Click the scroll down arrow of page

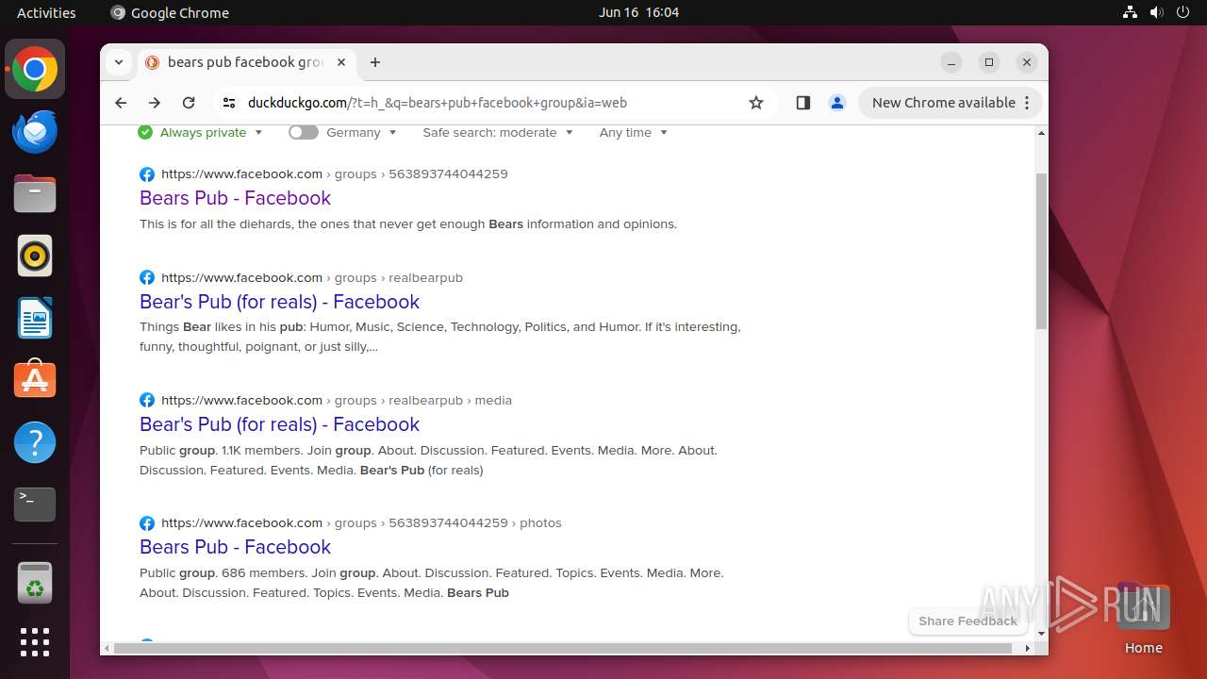1041,633
